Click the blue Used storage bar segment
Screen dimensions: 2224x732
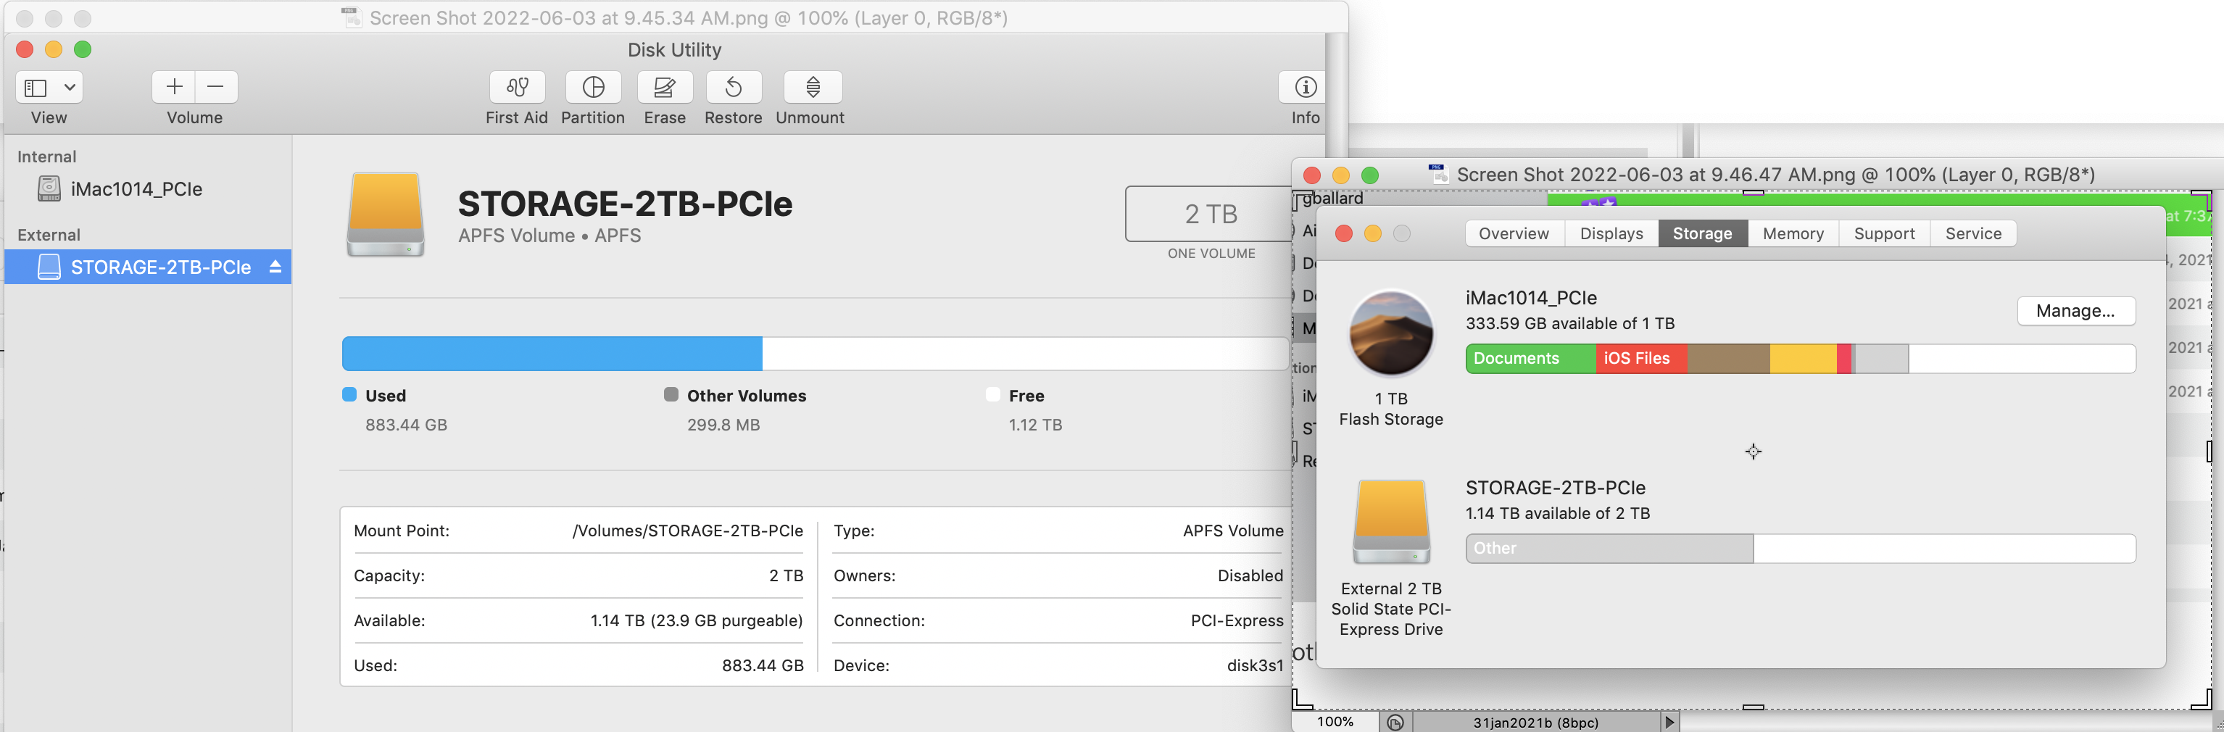tap(552, 354)
